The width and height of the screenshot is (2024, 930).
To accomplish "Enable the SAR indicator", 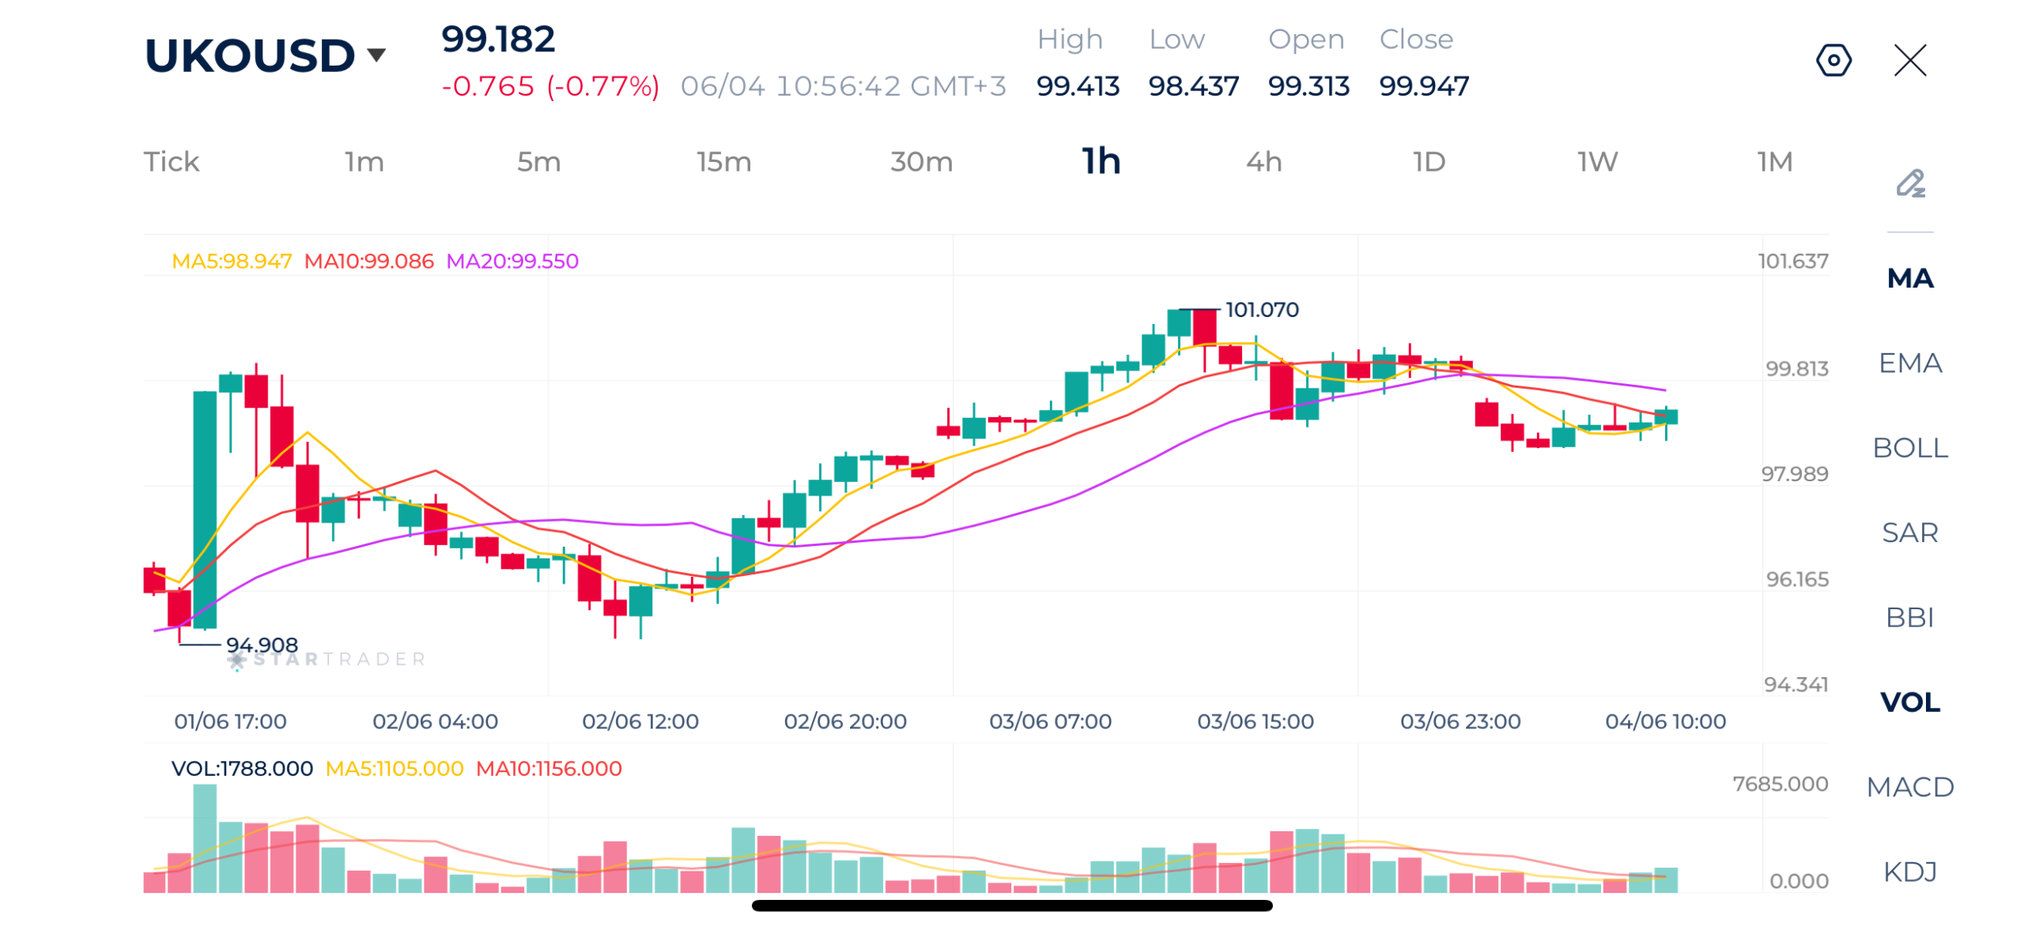I will pos(1909,532).
